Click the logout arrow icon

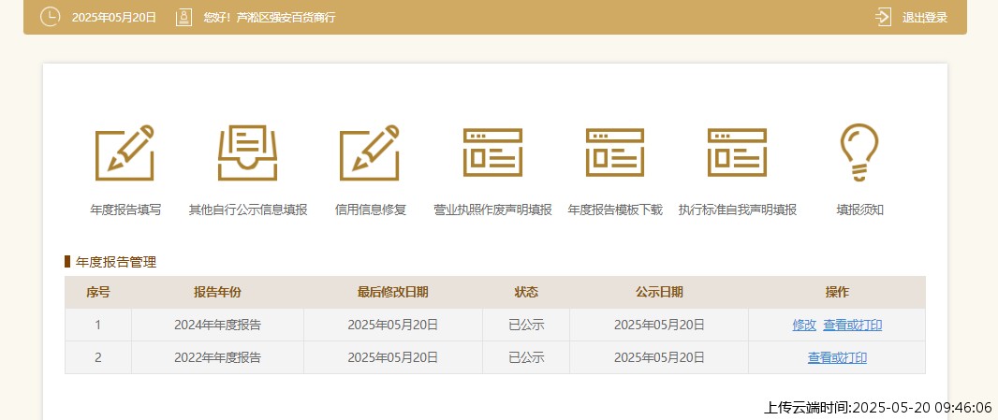(x=884, y=17)
